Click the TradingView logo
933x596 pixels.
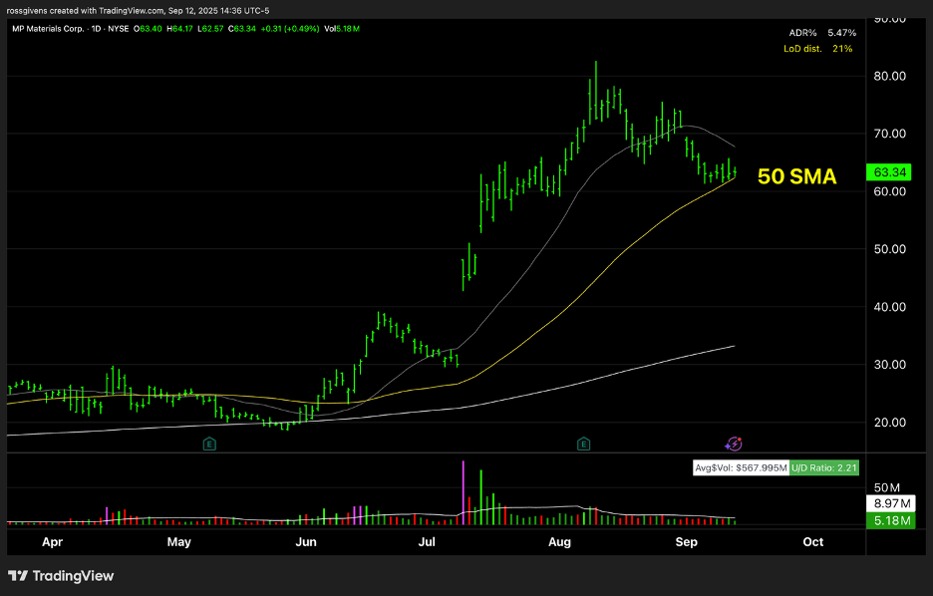(x=61, y=576)
